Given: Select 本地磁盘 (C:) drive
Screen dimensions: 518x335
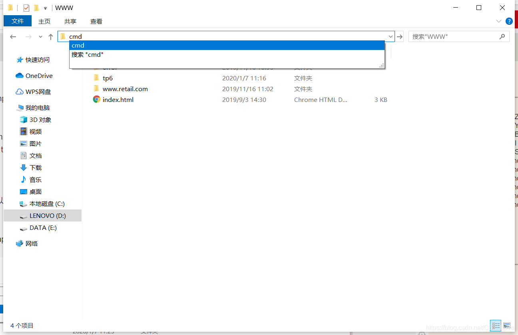Looking at the screenshot, I should click(47, 204).
